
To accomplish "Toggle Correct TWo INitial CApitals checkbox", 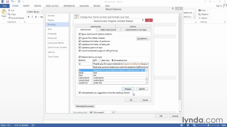I will [x=79, y=38].
